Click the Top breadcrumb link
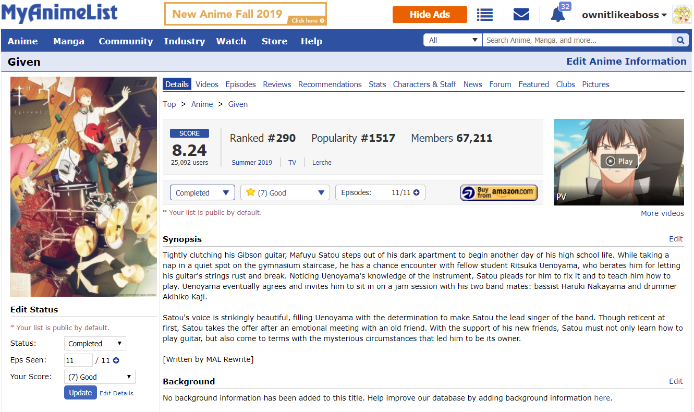 tap(169, 104)
